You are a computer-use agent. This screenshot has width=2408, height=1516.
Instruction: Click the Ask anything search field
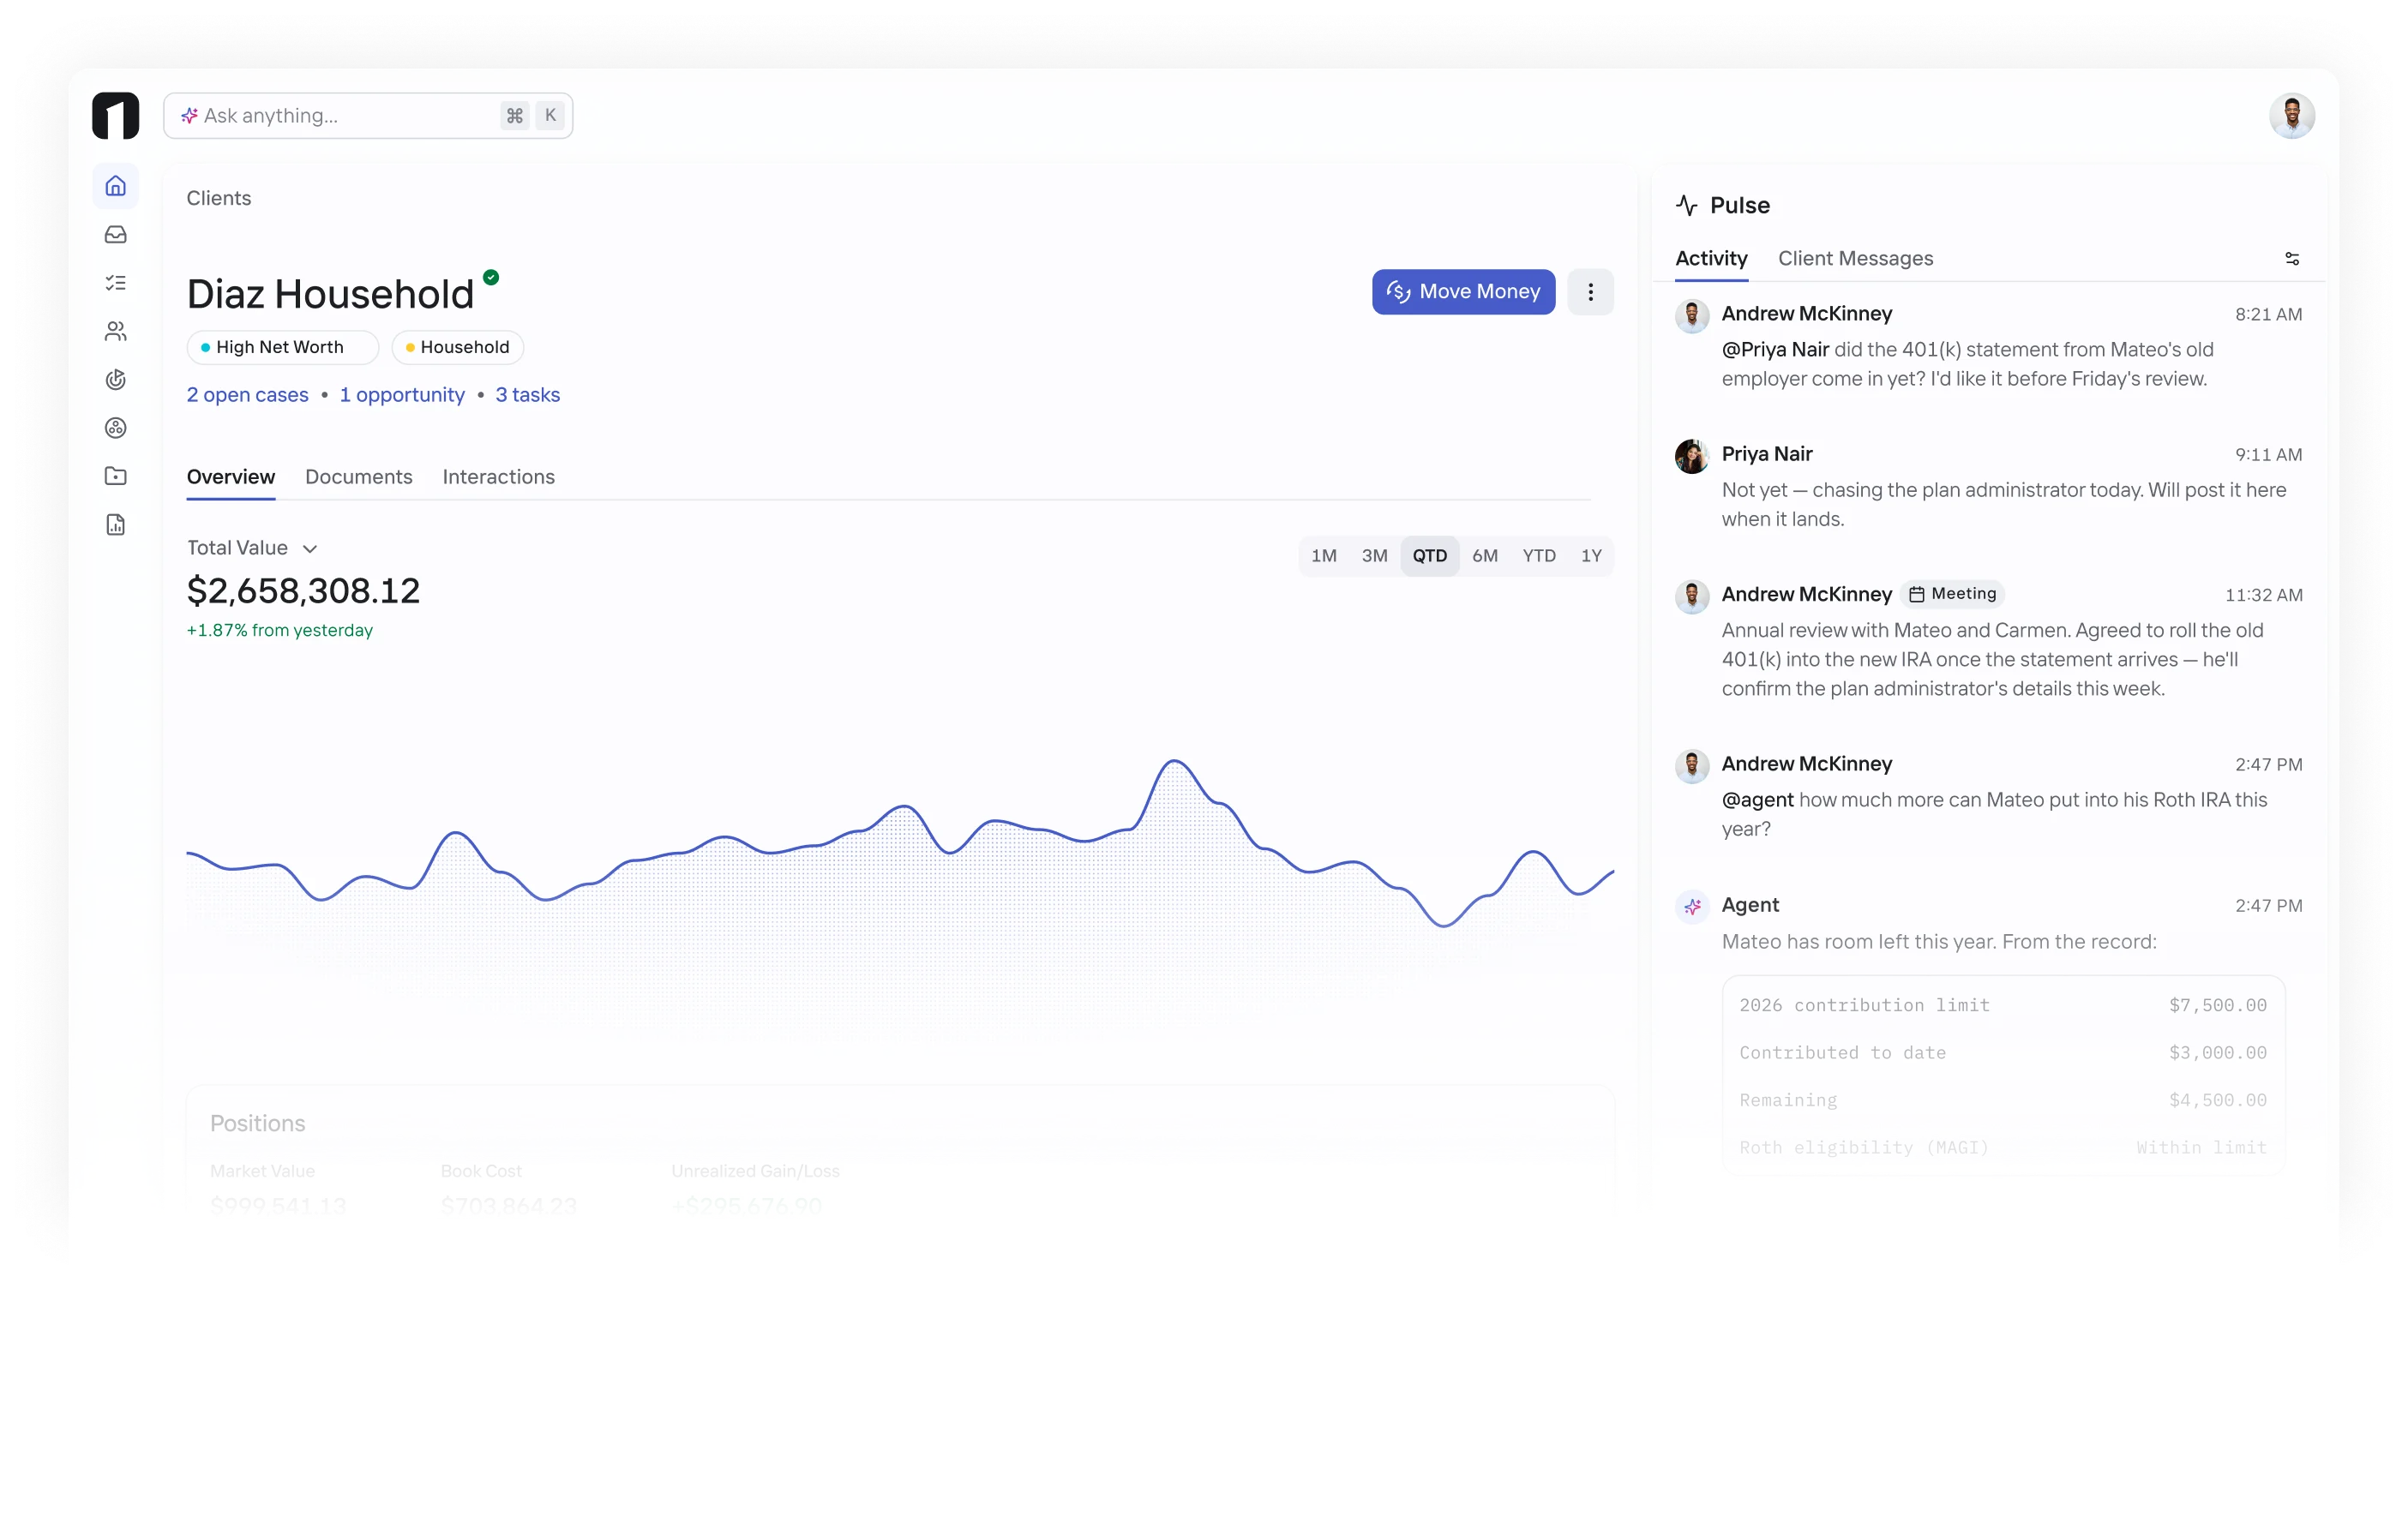pos(368,116)
